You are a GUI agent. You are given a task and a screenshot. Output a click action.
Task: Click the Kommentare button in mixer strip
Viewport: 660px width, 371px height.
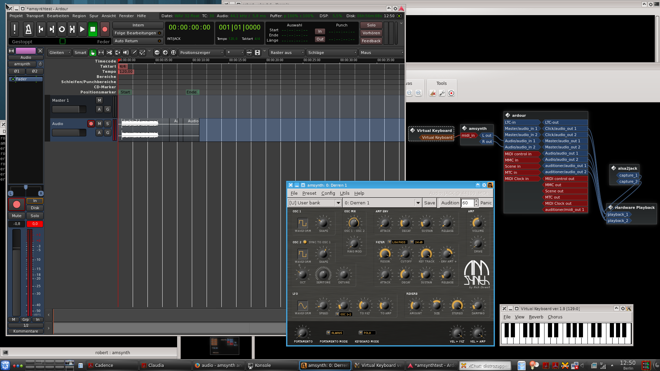pyautogui.click(x=26, y=331)
